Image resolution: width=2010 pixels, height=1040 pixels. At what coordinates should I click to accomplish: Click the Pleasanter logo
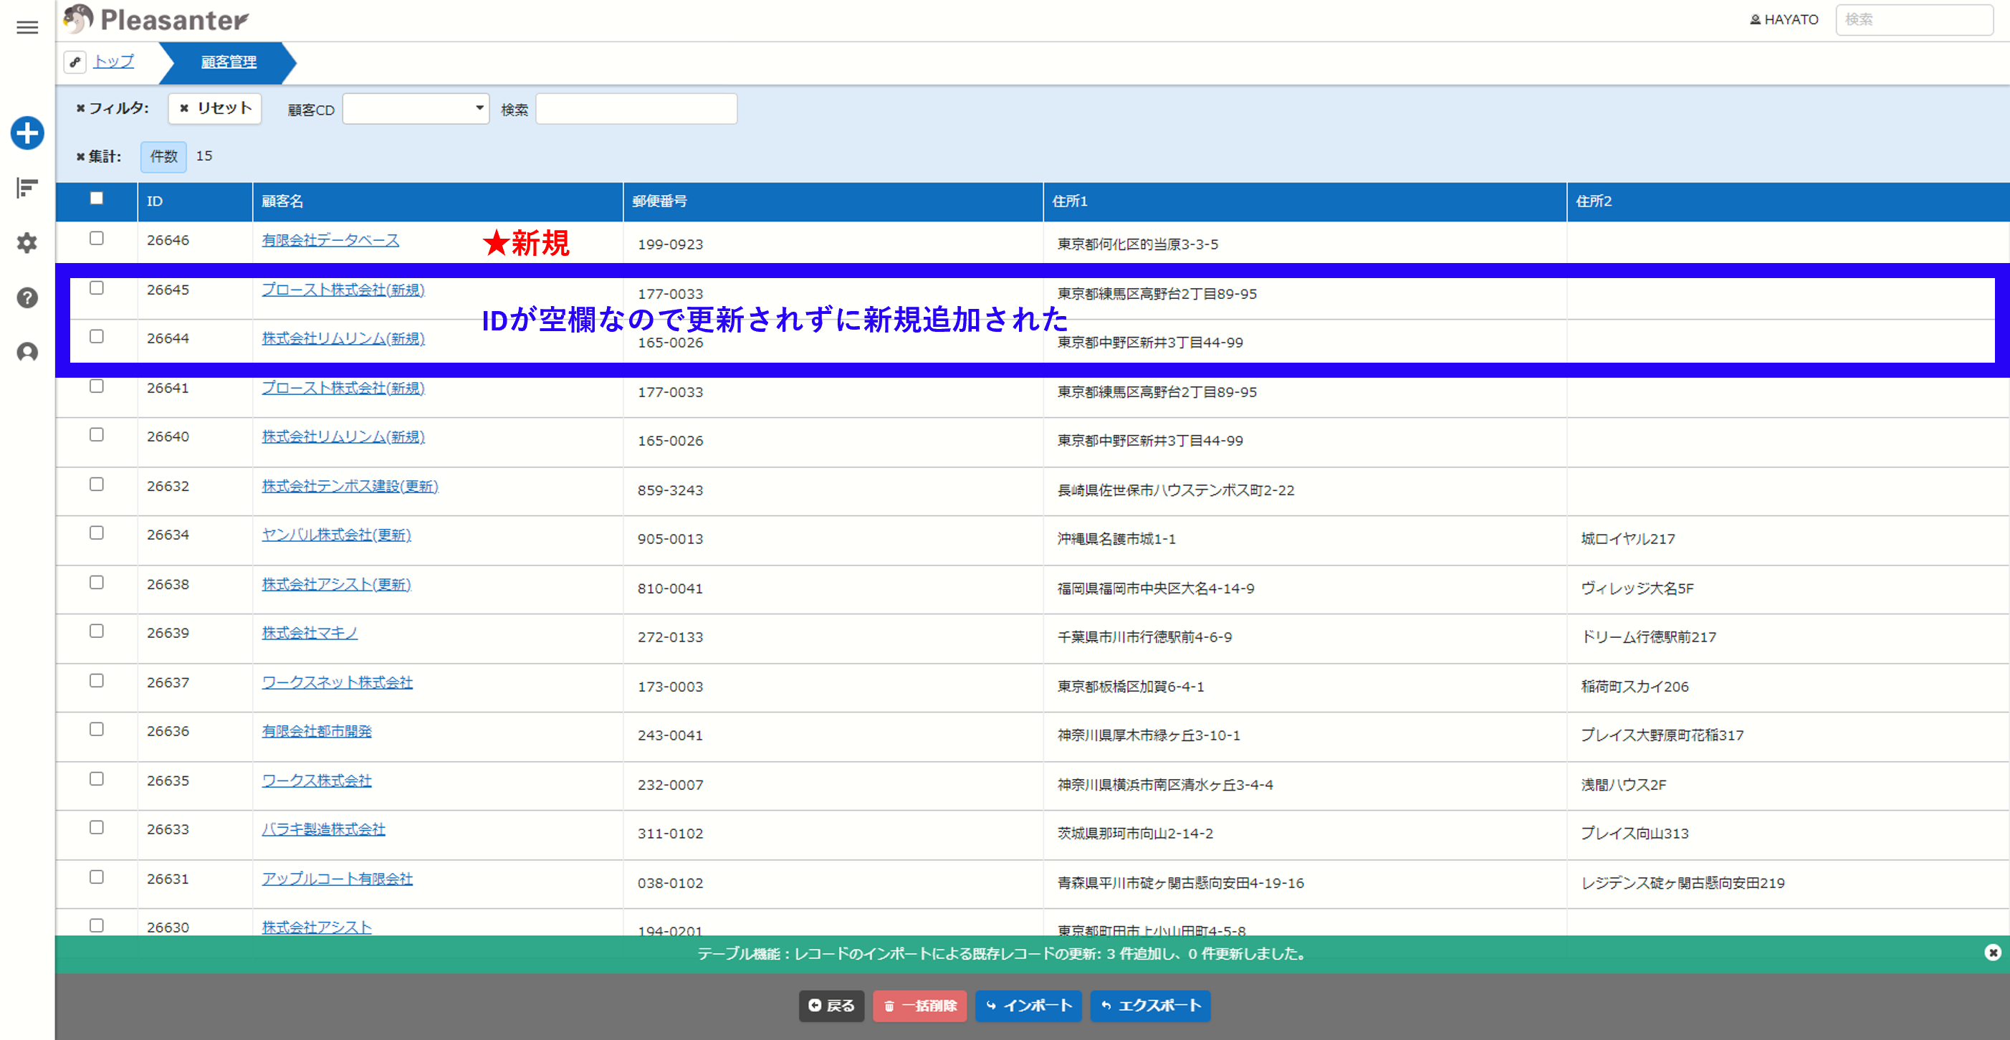[156, 19]
